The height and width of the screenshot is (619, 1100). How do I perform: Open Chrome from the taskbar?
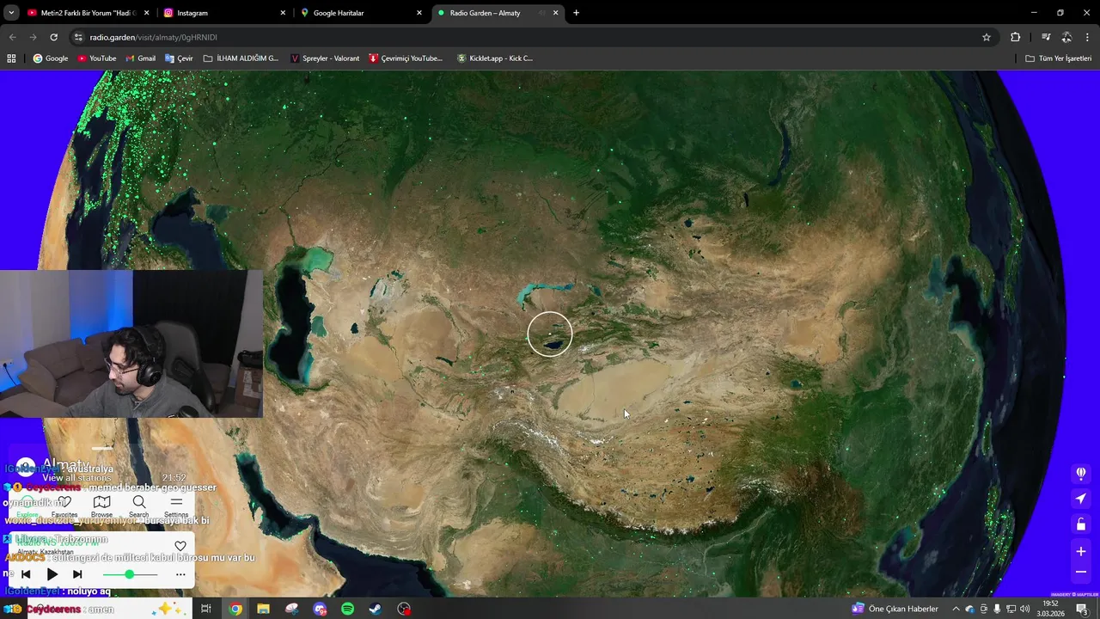[x=235, y=609]
